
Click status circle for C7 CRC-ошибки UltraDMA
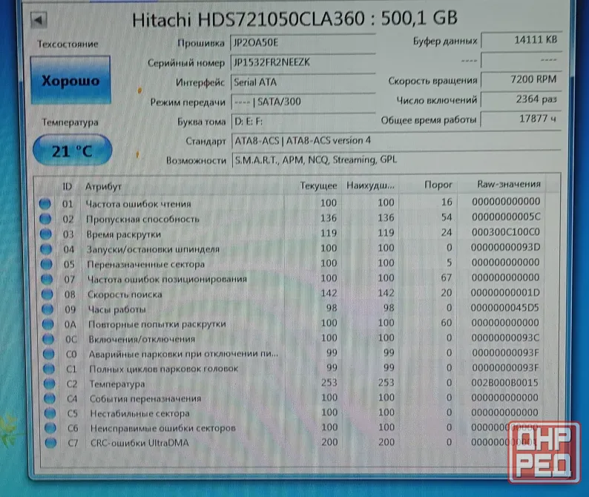point(50,443)
